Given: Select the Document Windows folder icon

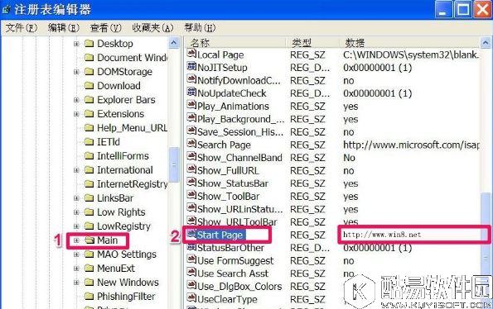Looking at the screenshot, I should [89, 58].
